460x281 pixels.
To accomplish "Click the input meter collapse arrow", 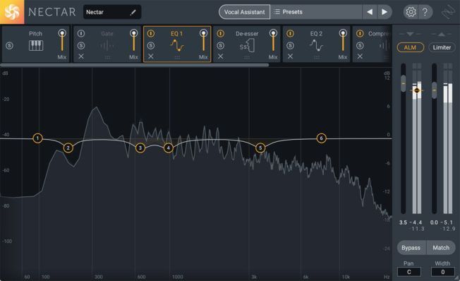I will pos(410,35).
